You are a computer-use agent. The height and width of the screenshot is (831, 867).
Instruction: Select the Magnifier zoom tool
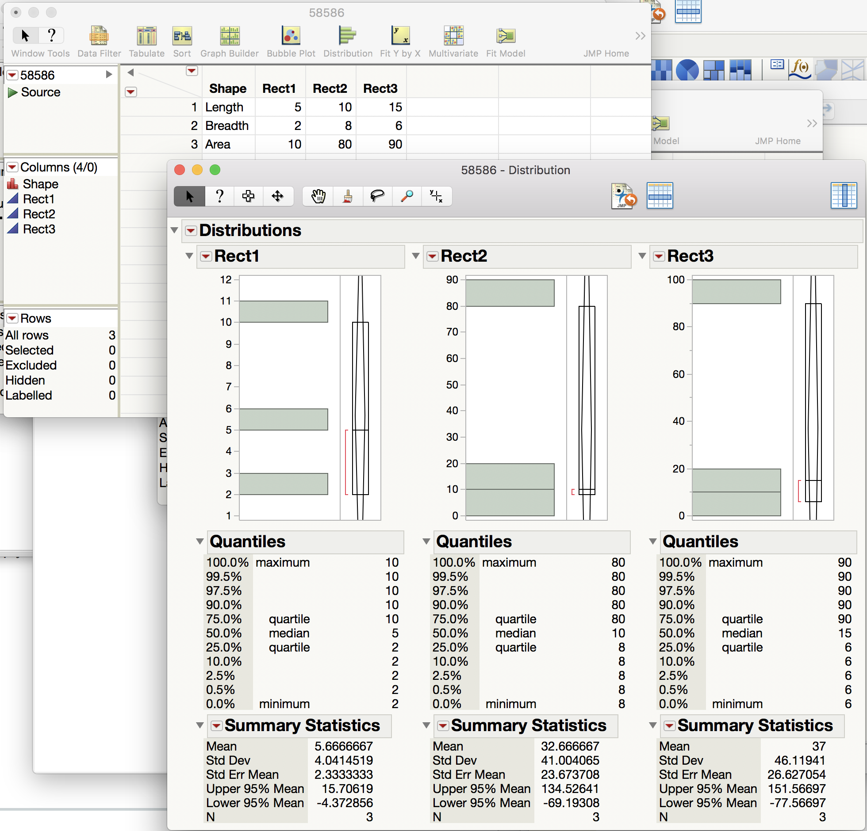407,196
